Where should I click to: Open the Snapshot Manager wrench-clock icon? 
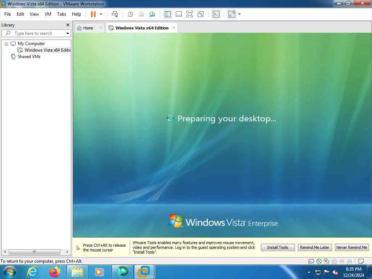[x=152, y=14]
